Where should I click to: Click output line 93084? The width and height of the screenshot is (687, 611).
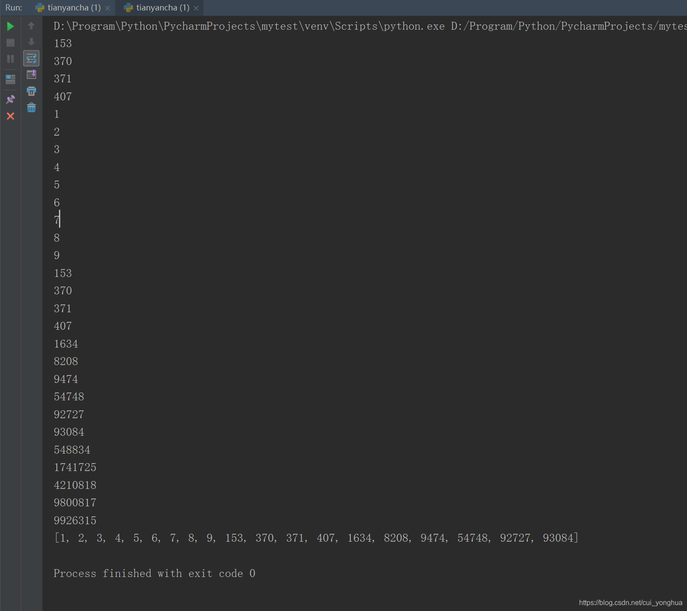[69, 432]
